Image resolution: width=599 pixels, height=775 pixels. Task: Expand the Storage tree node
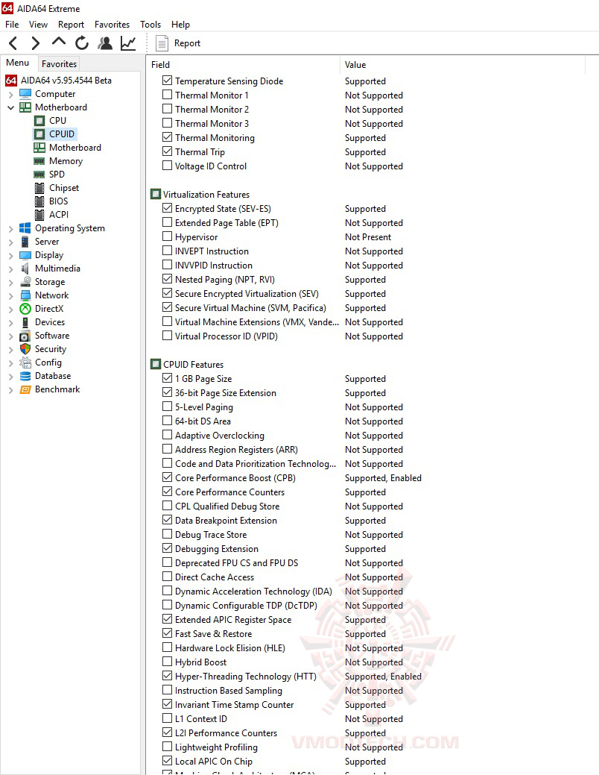pyautogui.click(x=11, y=282)
